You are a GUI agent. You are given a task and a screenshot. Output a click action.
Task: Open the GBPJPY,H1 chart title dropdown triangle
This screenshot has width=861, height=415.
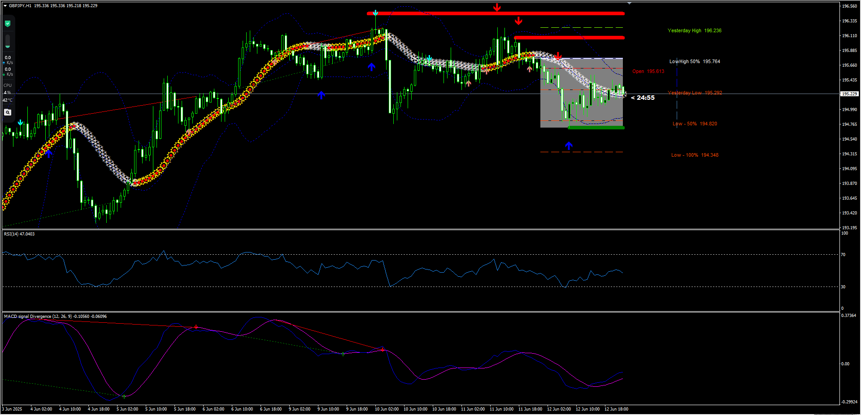[x=5, y=6]
